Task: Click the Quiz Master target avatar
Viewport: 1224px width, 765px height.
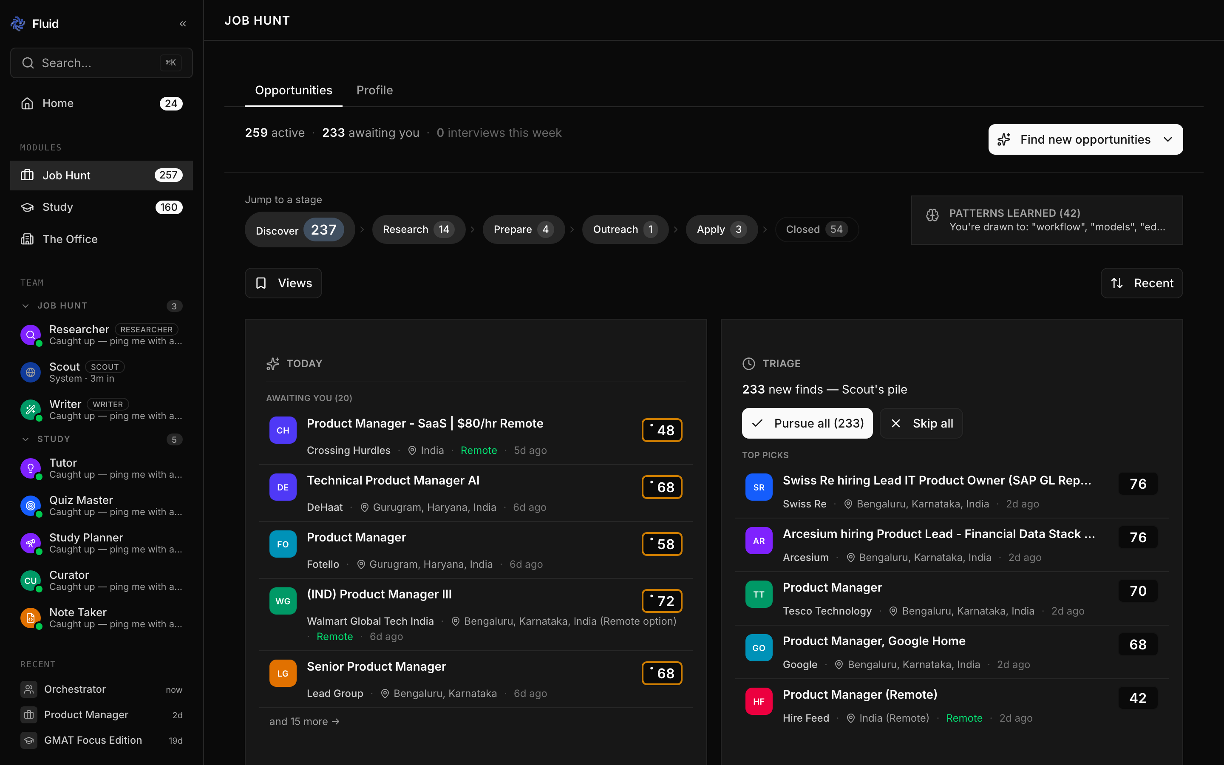Action: [30, 506]
